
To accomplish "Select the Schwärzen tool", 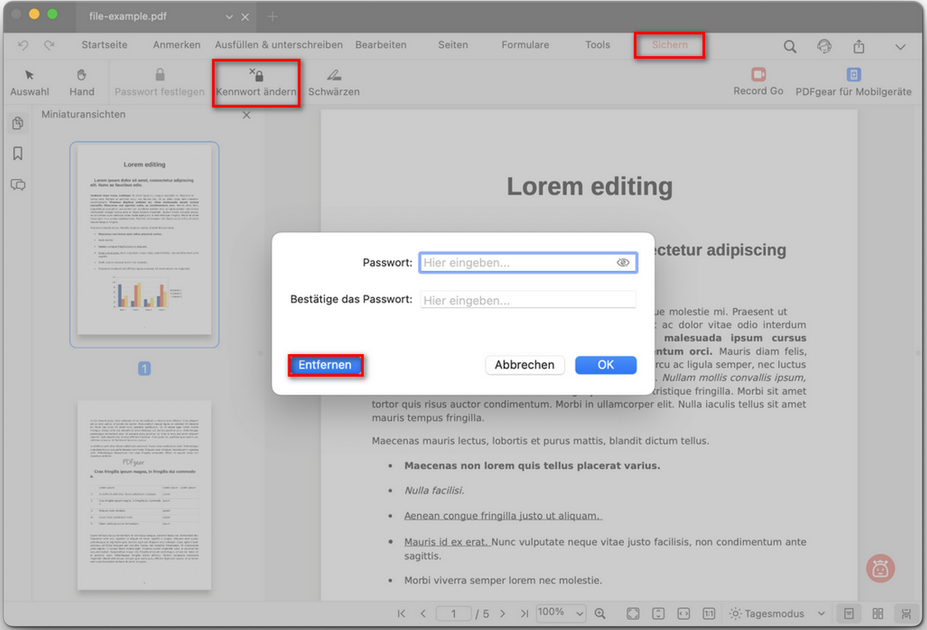I will (x=333, y=81).
